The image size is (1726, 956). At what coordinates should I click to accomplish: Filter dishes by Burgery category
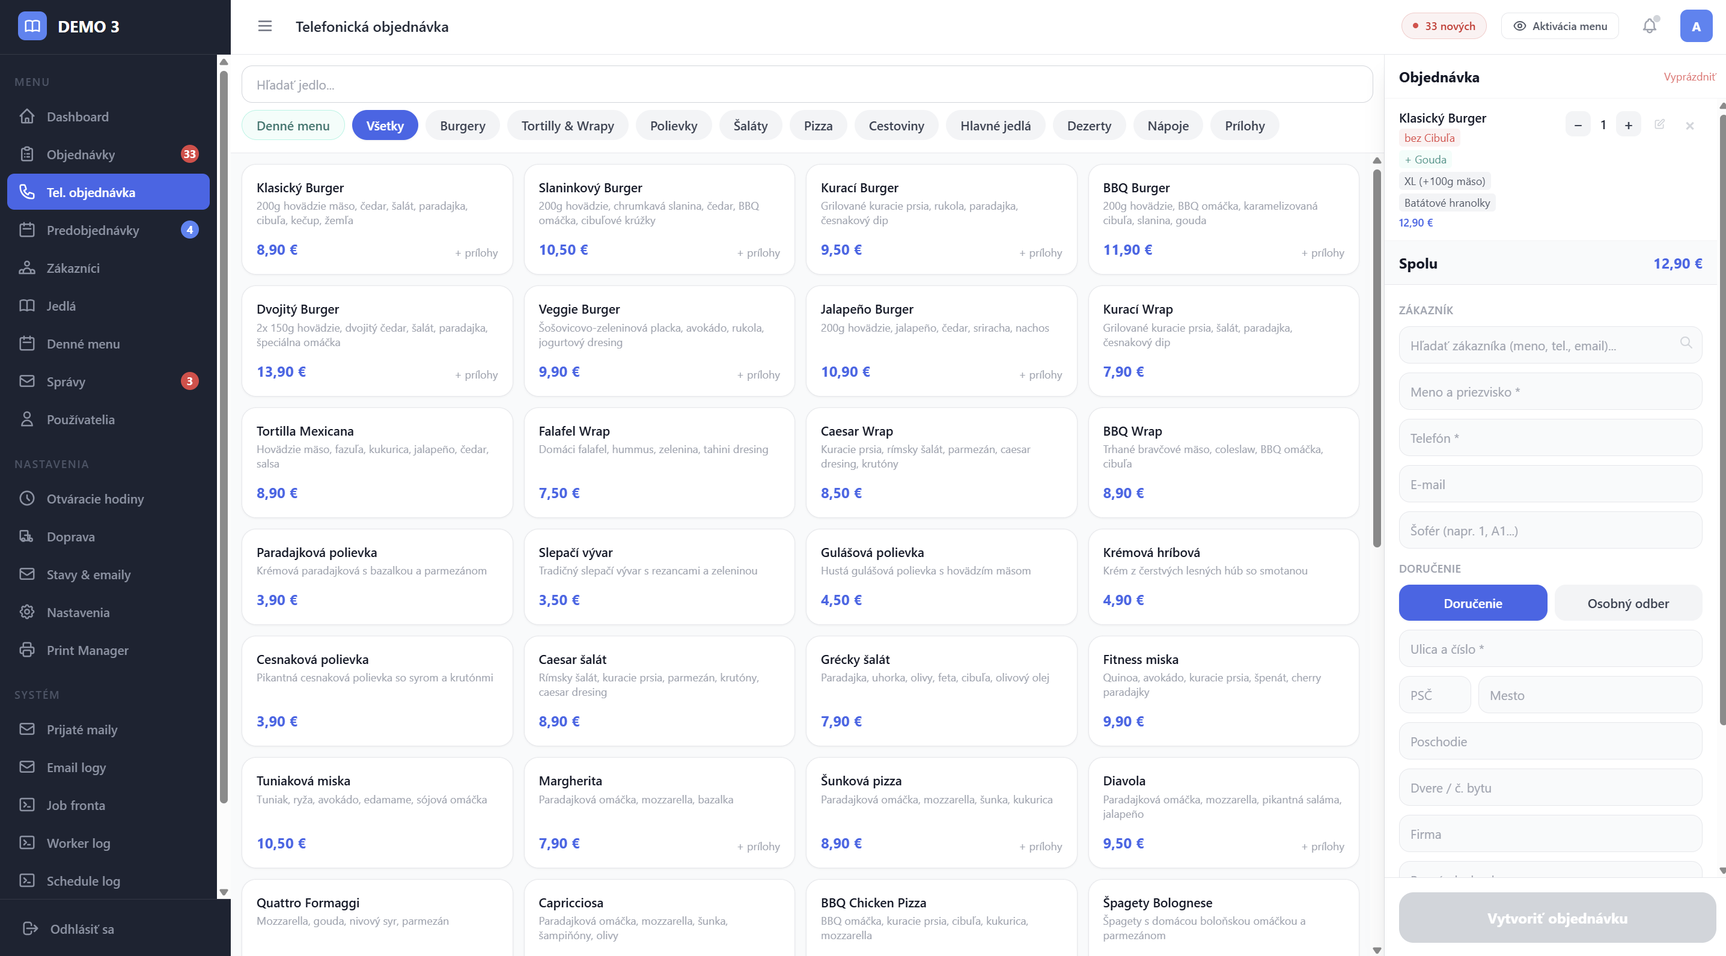(x=462, y=125)
